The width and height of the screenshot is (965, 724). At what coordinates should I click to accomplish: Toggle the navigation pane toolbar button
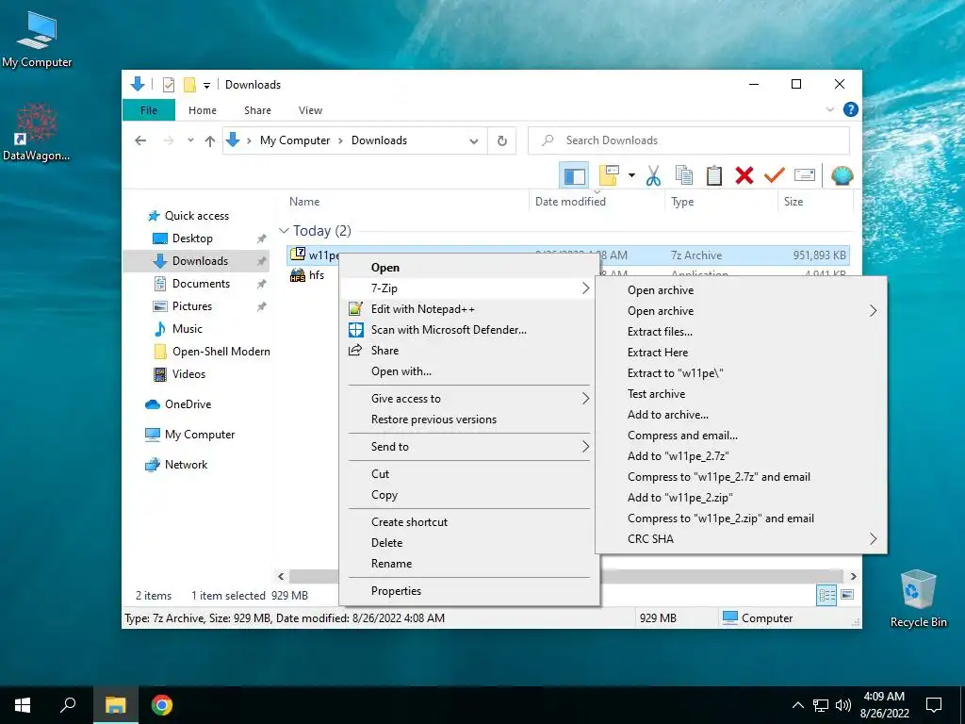574,175
